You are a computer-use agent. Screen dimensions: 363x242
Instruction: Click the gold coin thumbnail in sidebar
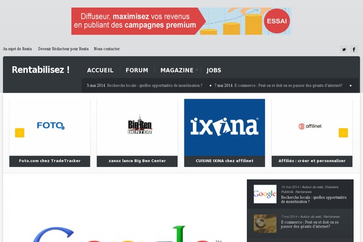coord(265,223)
